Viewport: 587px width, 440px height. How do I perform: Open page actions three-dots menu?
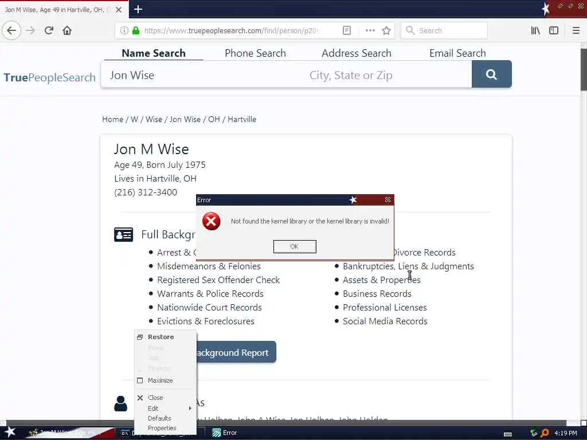point(370,30)
